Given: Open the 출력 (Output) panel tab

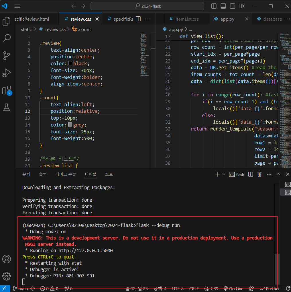Looking at the screenshot, I should coord(43,174).
